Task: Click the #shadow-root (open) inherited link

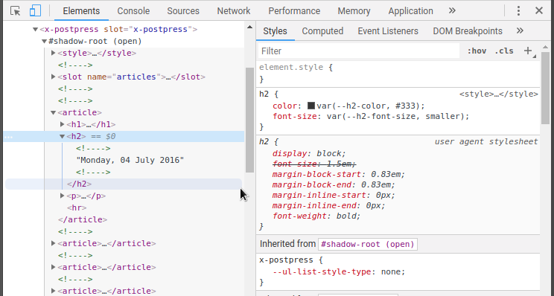Action: [x=367, y=244]
